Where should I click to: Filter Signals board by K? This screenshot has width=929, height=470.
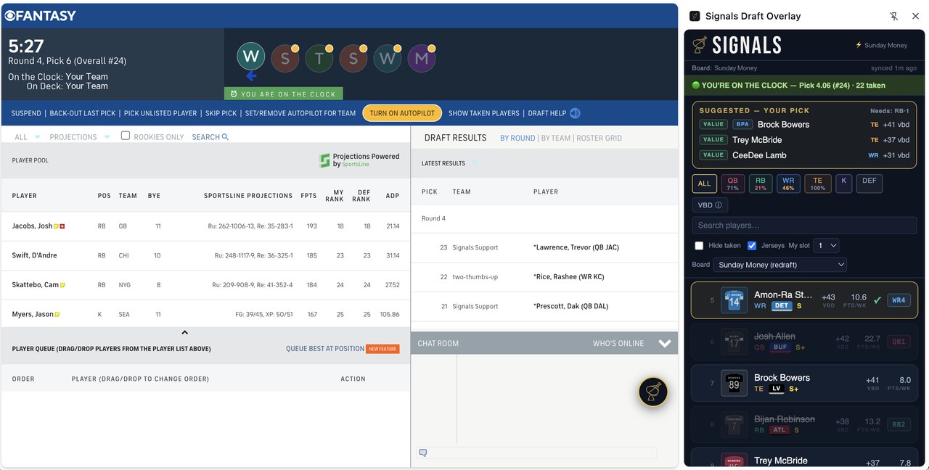click(843, 184)
